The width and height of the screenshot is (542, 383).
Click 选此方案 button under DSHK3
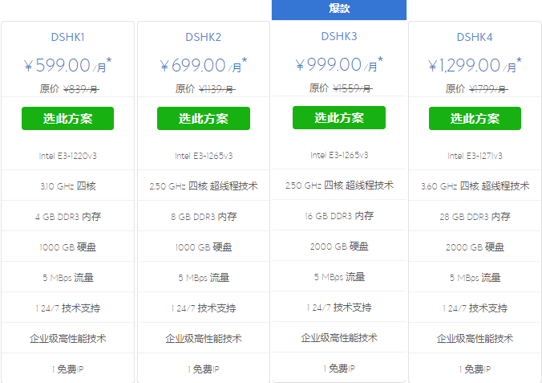[339, 118]
